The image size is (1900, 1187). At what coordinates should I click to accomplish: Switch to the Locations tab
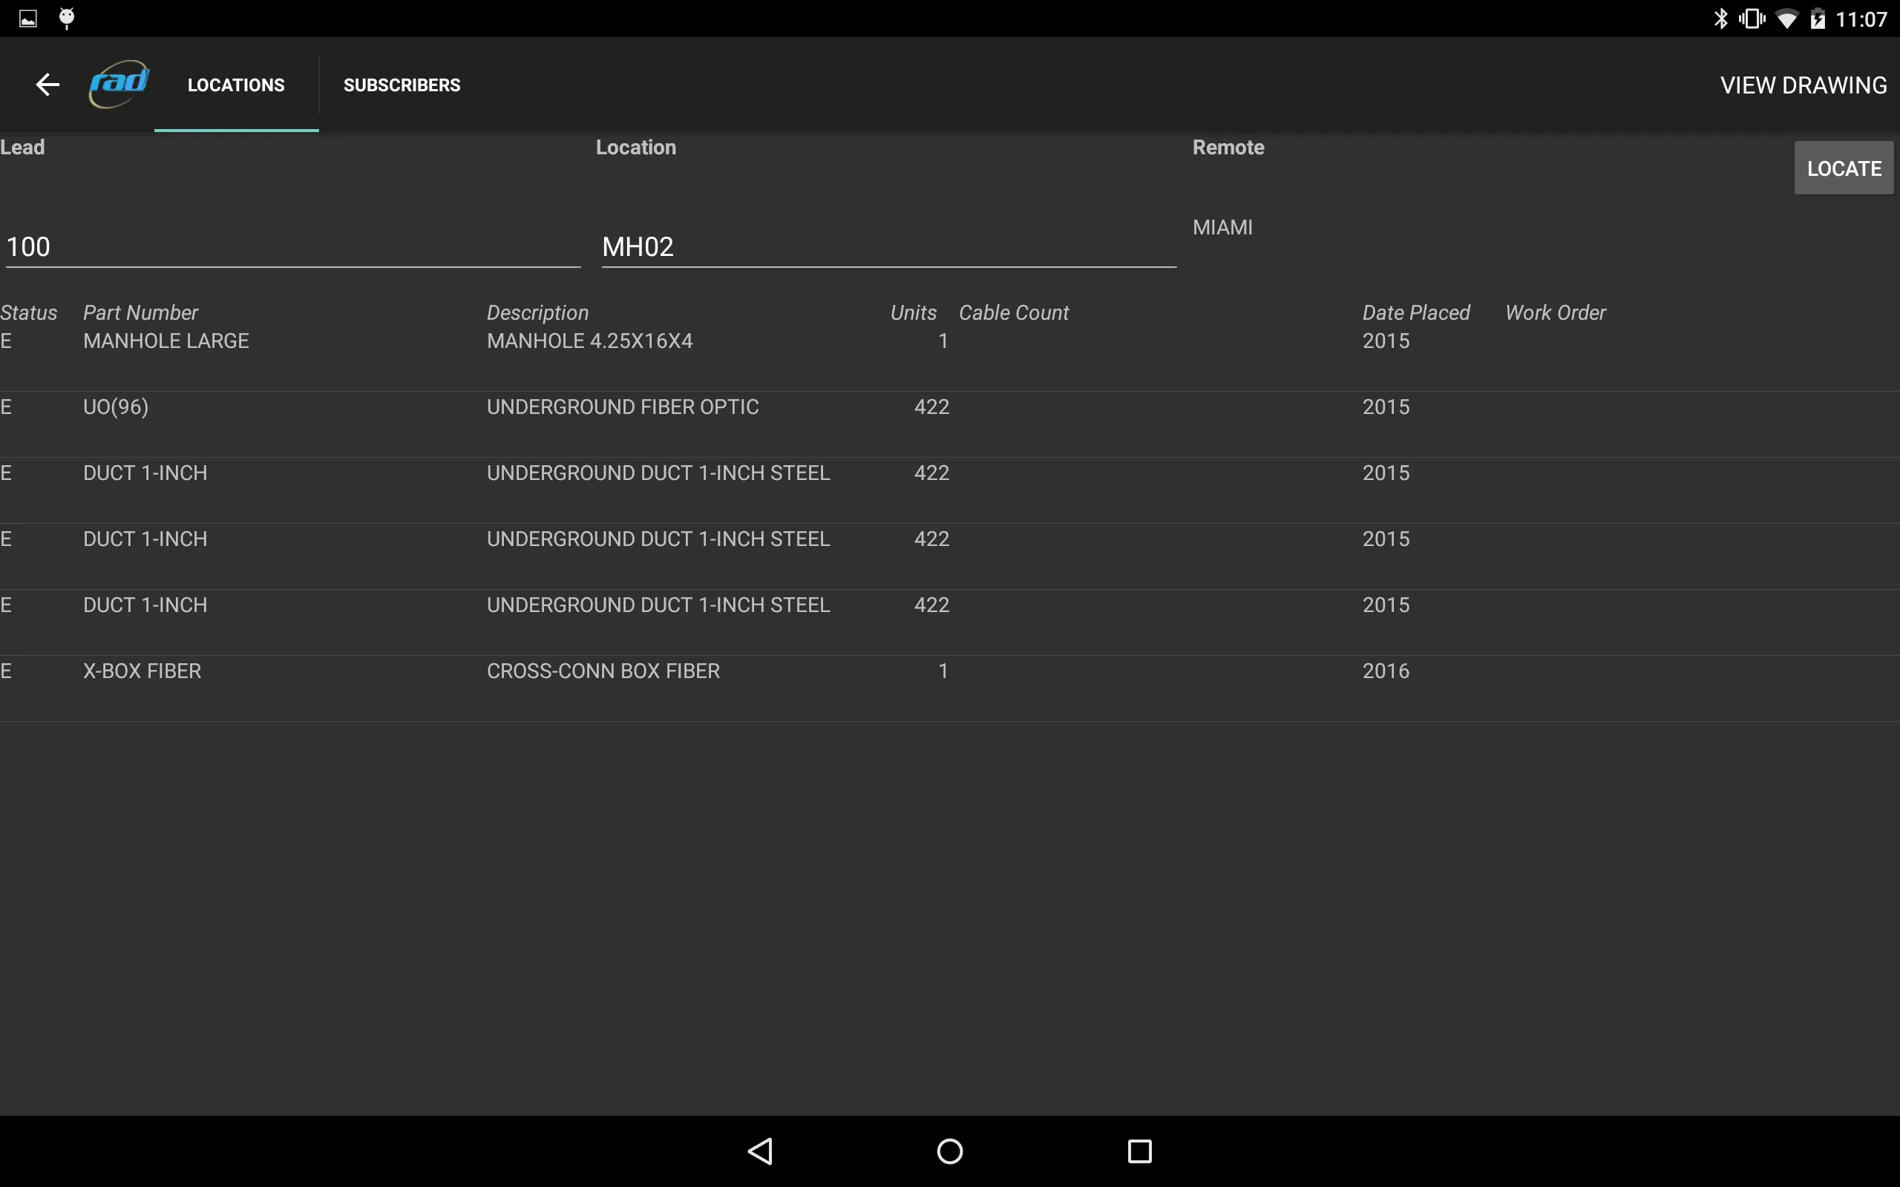pyautogui.click(x=236, y=85)
